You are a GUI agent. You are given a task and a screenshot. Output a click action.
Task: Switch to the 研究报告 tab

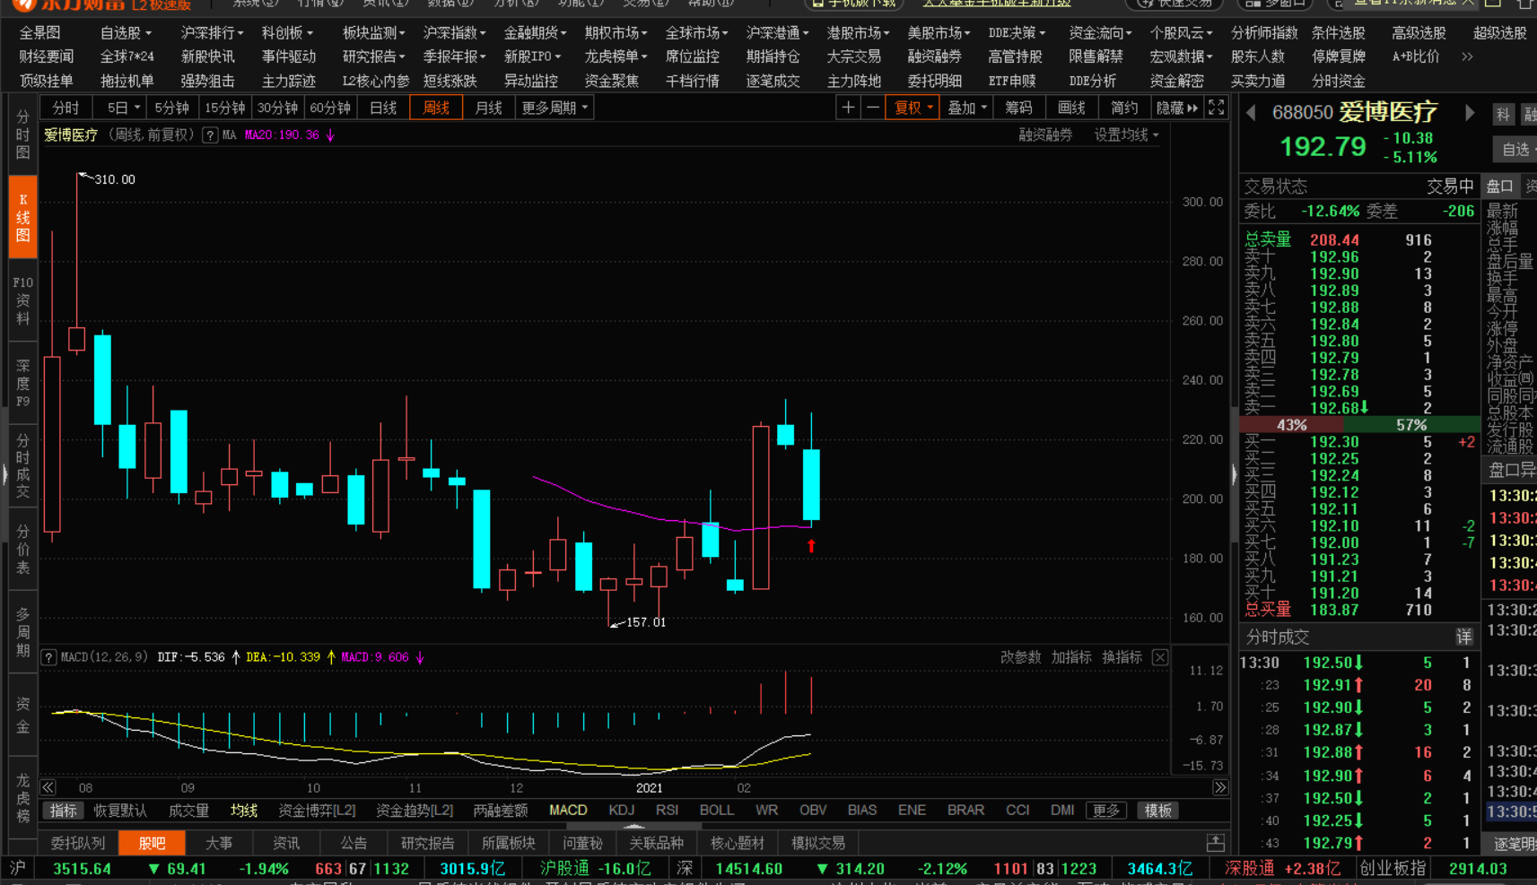point(427,843)
